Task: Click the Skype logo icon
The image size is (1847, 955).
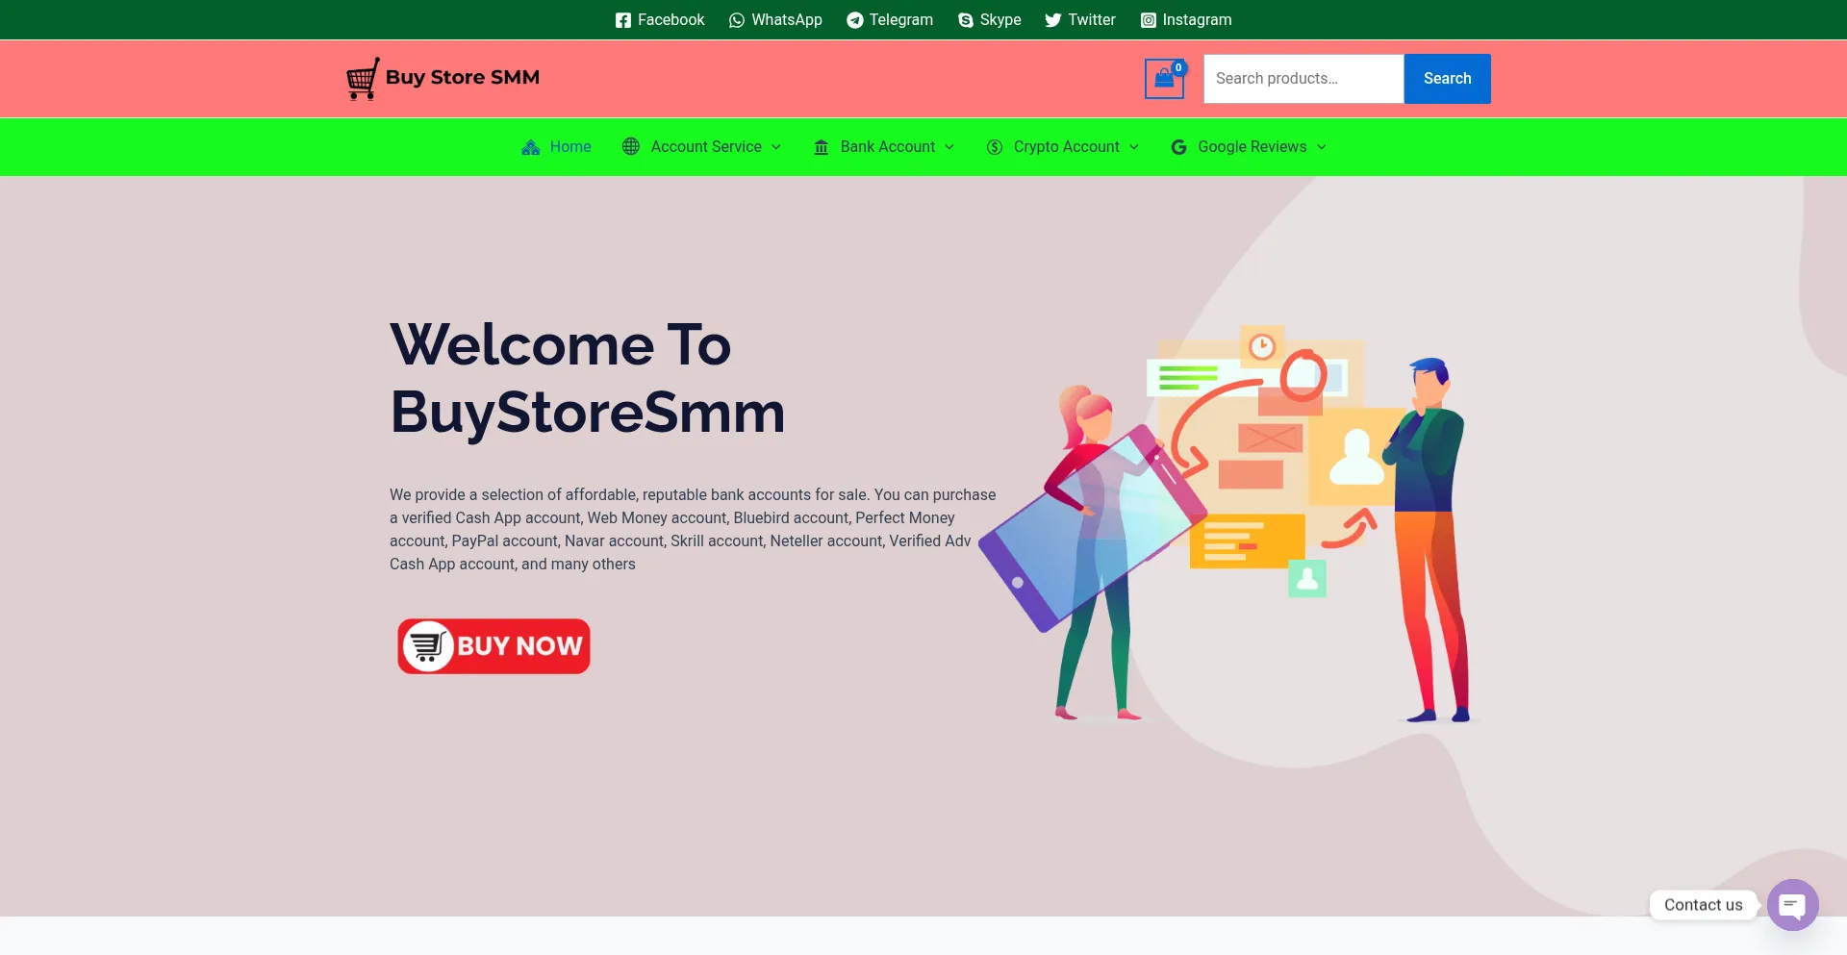Action: pos(966,20)
